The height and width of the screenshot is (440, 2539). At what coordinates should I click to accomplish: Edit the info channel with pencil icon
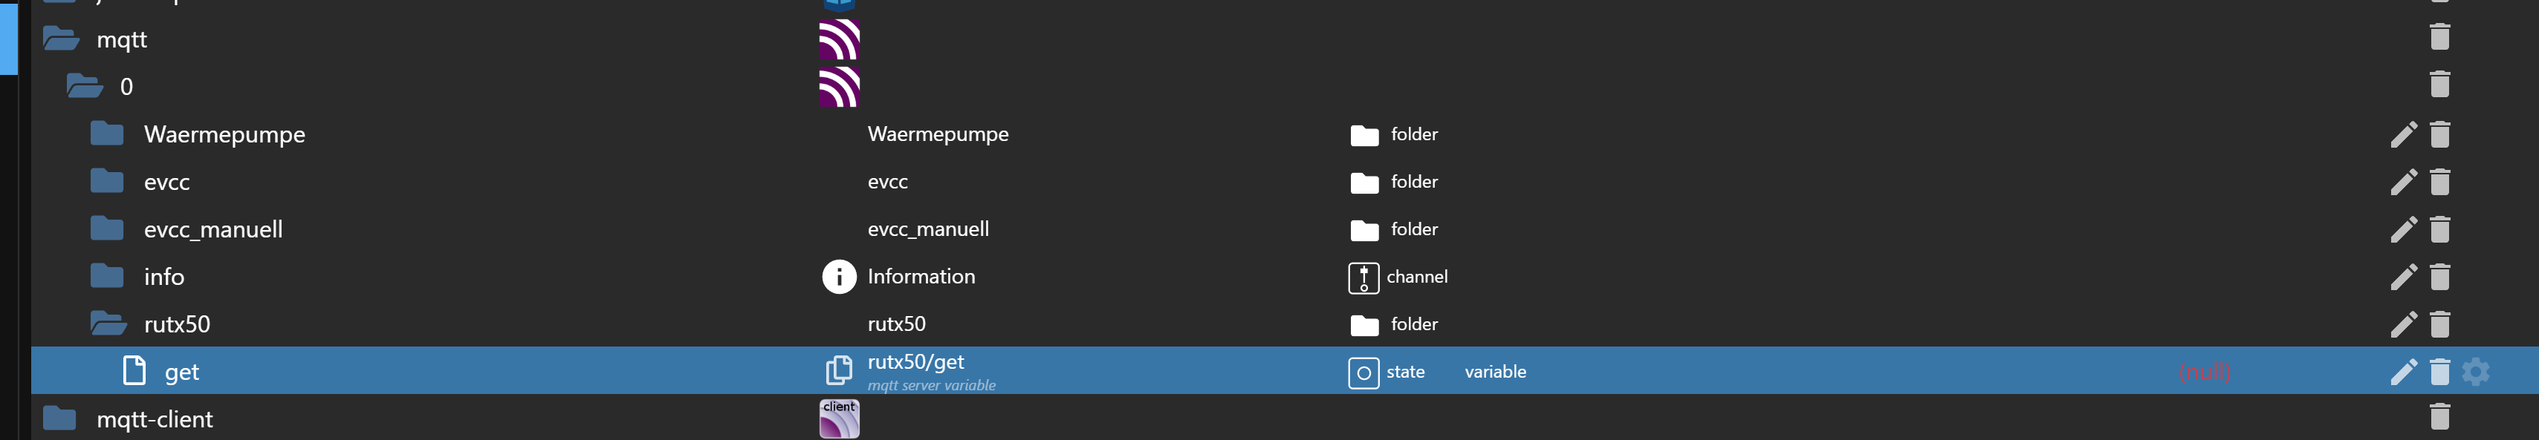tap(2403, 278)
